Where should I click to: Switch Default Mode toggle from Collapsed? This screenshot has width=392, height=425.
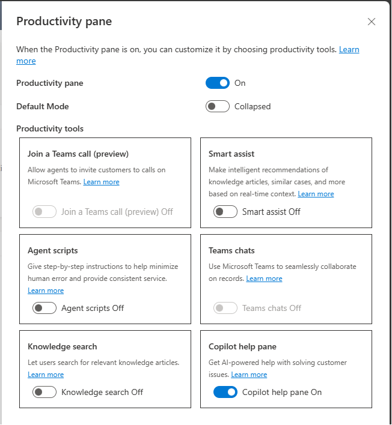click(x=218, y=106)
